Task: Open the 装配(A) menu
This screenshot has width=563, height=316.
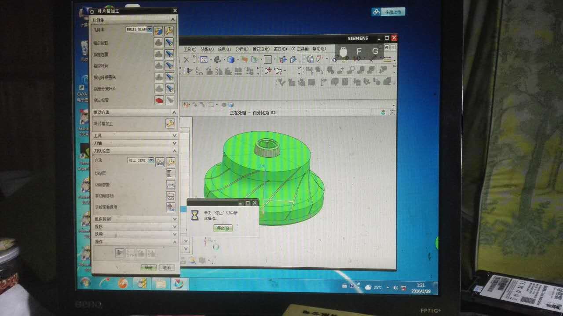Action: coord(207,49)
